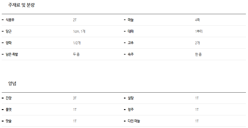Click the 설탕 seasoning label
The height and width of the screenshot is (128, 248).
click(x=131, y=98)
